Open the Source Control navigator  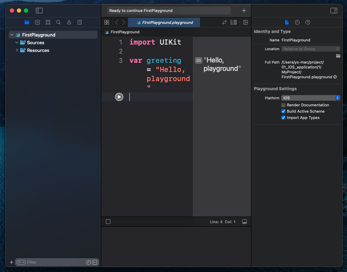[37, 22]
